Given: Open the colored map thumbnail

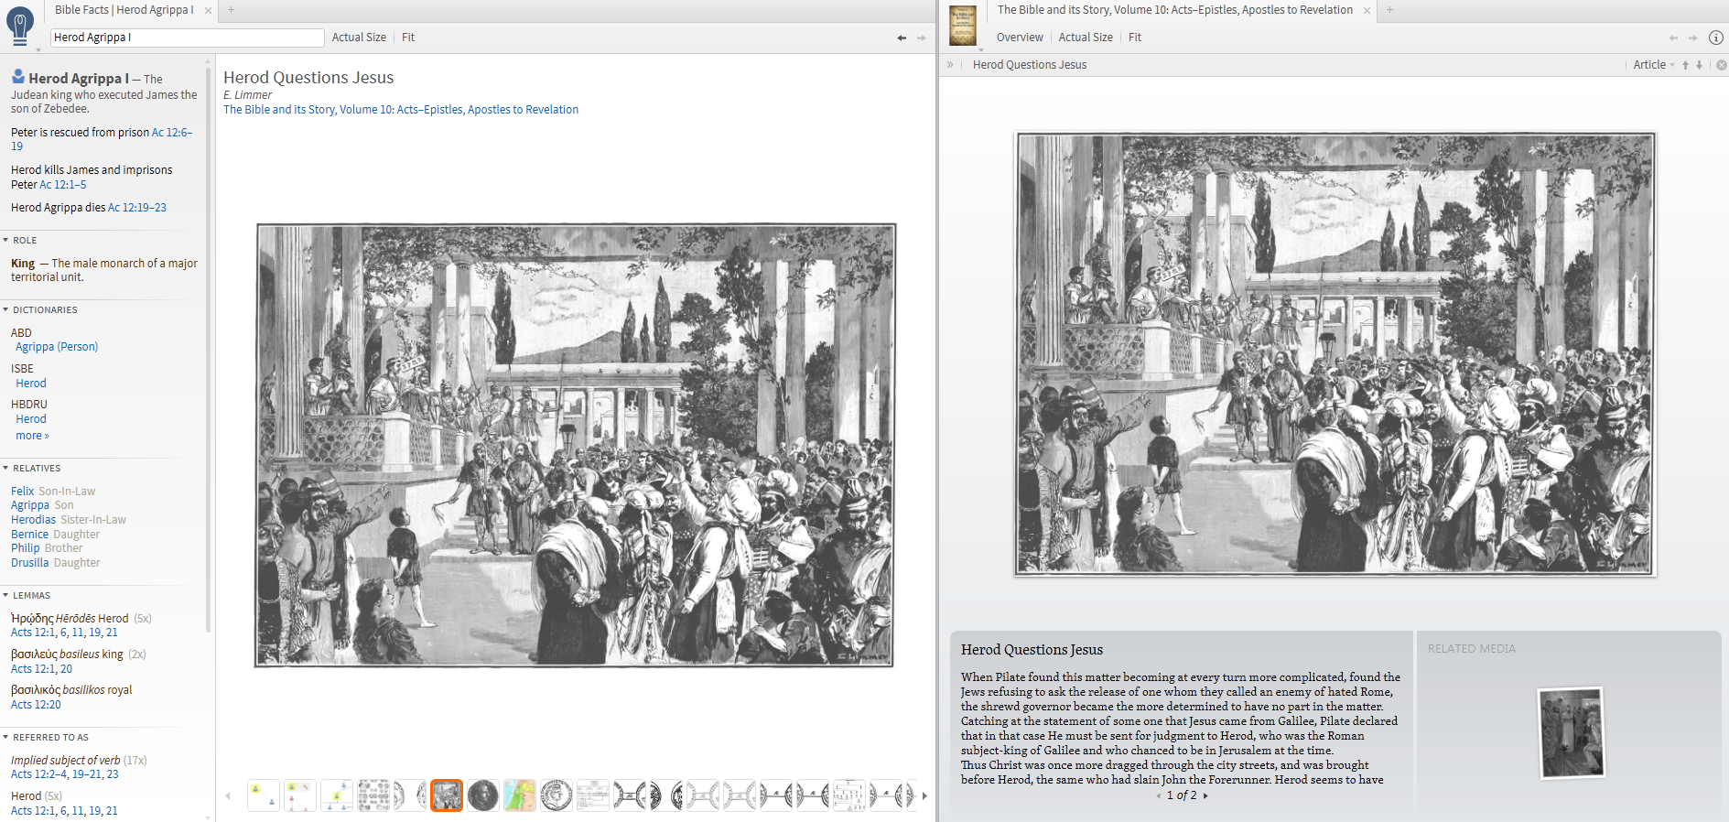Looking at the screenshot, I should tap(520, 795).
